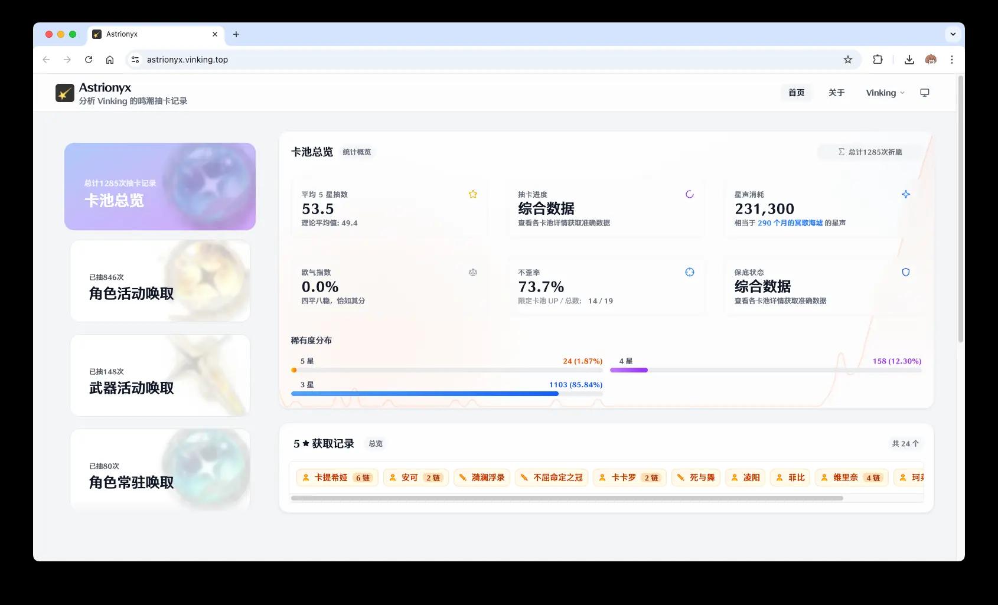The width and height of the screenshot is (998, 605).
Task: Open a new browser tab
Action: [236, 34]
